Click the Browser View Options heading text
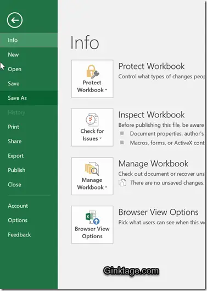The width and height of the screenshot is (207, 291). click(159, 212)
